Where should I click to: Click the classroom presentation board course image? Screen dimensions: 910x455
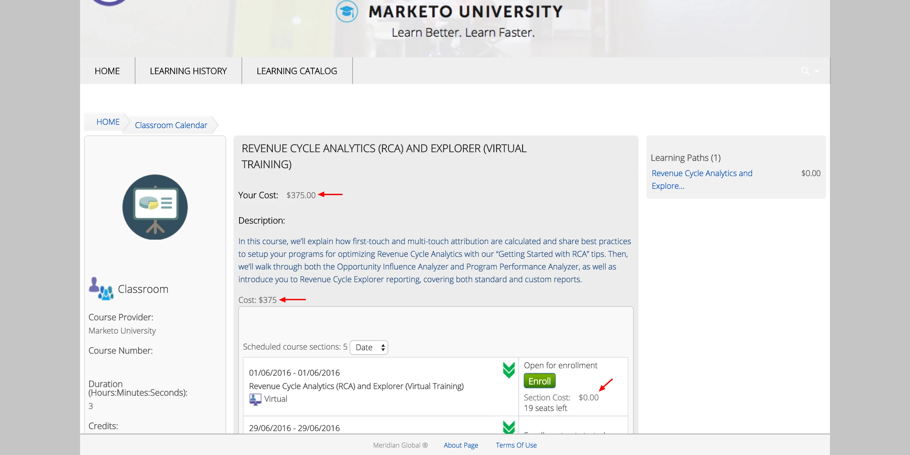pyautogui.click(x=155, y=207)
